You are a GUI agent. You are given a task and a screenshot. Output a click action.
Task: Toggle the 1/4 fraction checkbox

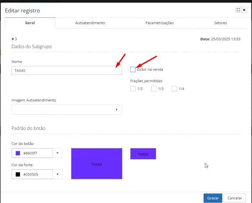175,89
